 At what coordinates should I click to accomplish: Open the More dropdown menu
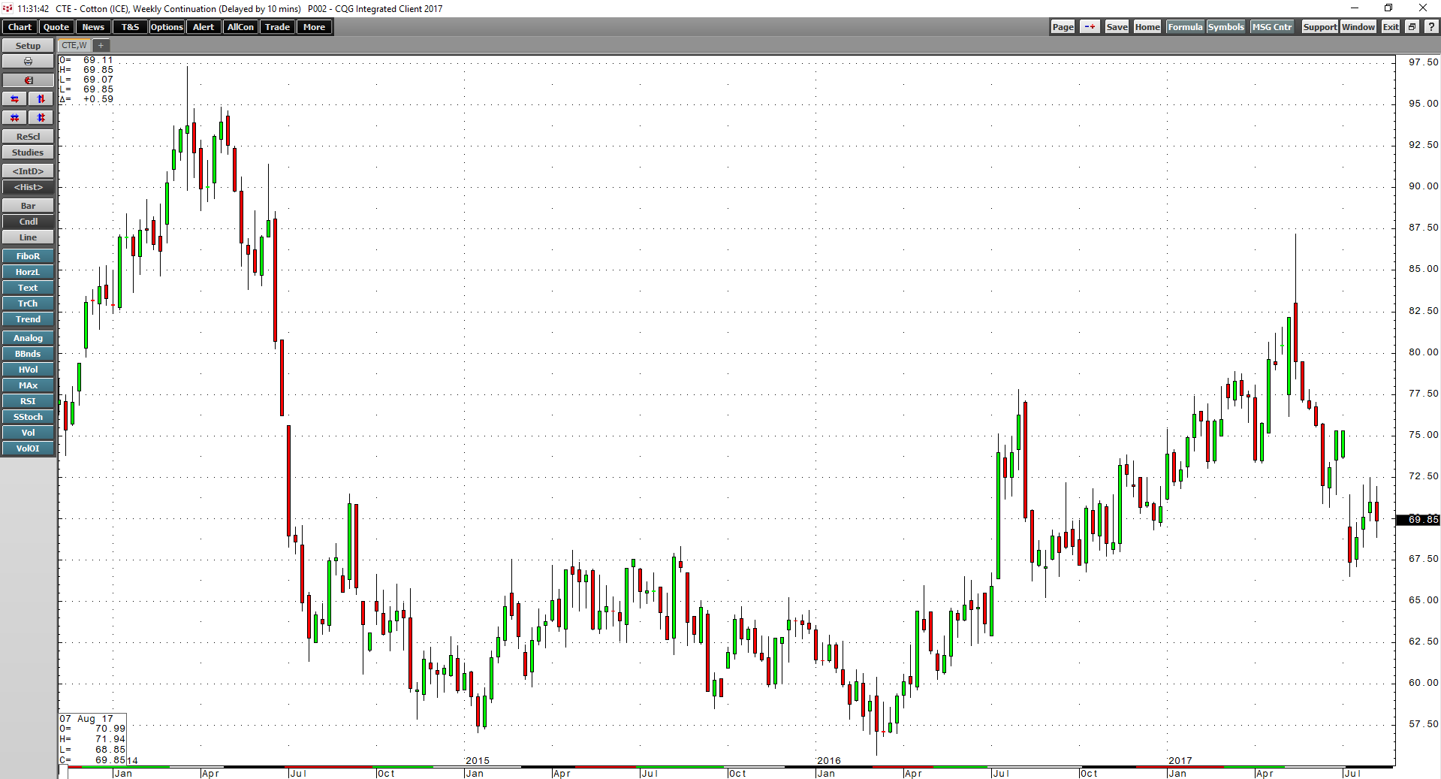pyautogui.click(x=314, y=26)
